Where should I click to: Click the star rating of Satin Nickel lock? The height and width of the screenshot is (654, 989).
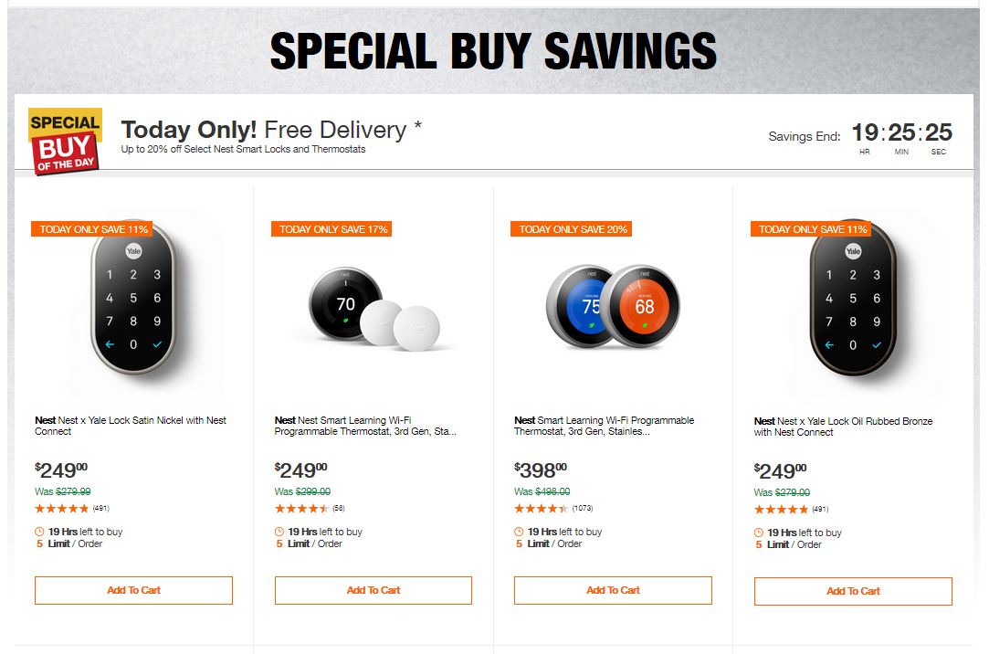[x=62, y=509]
